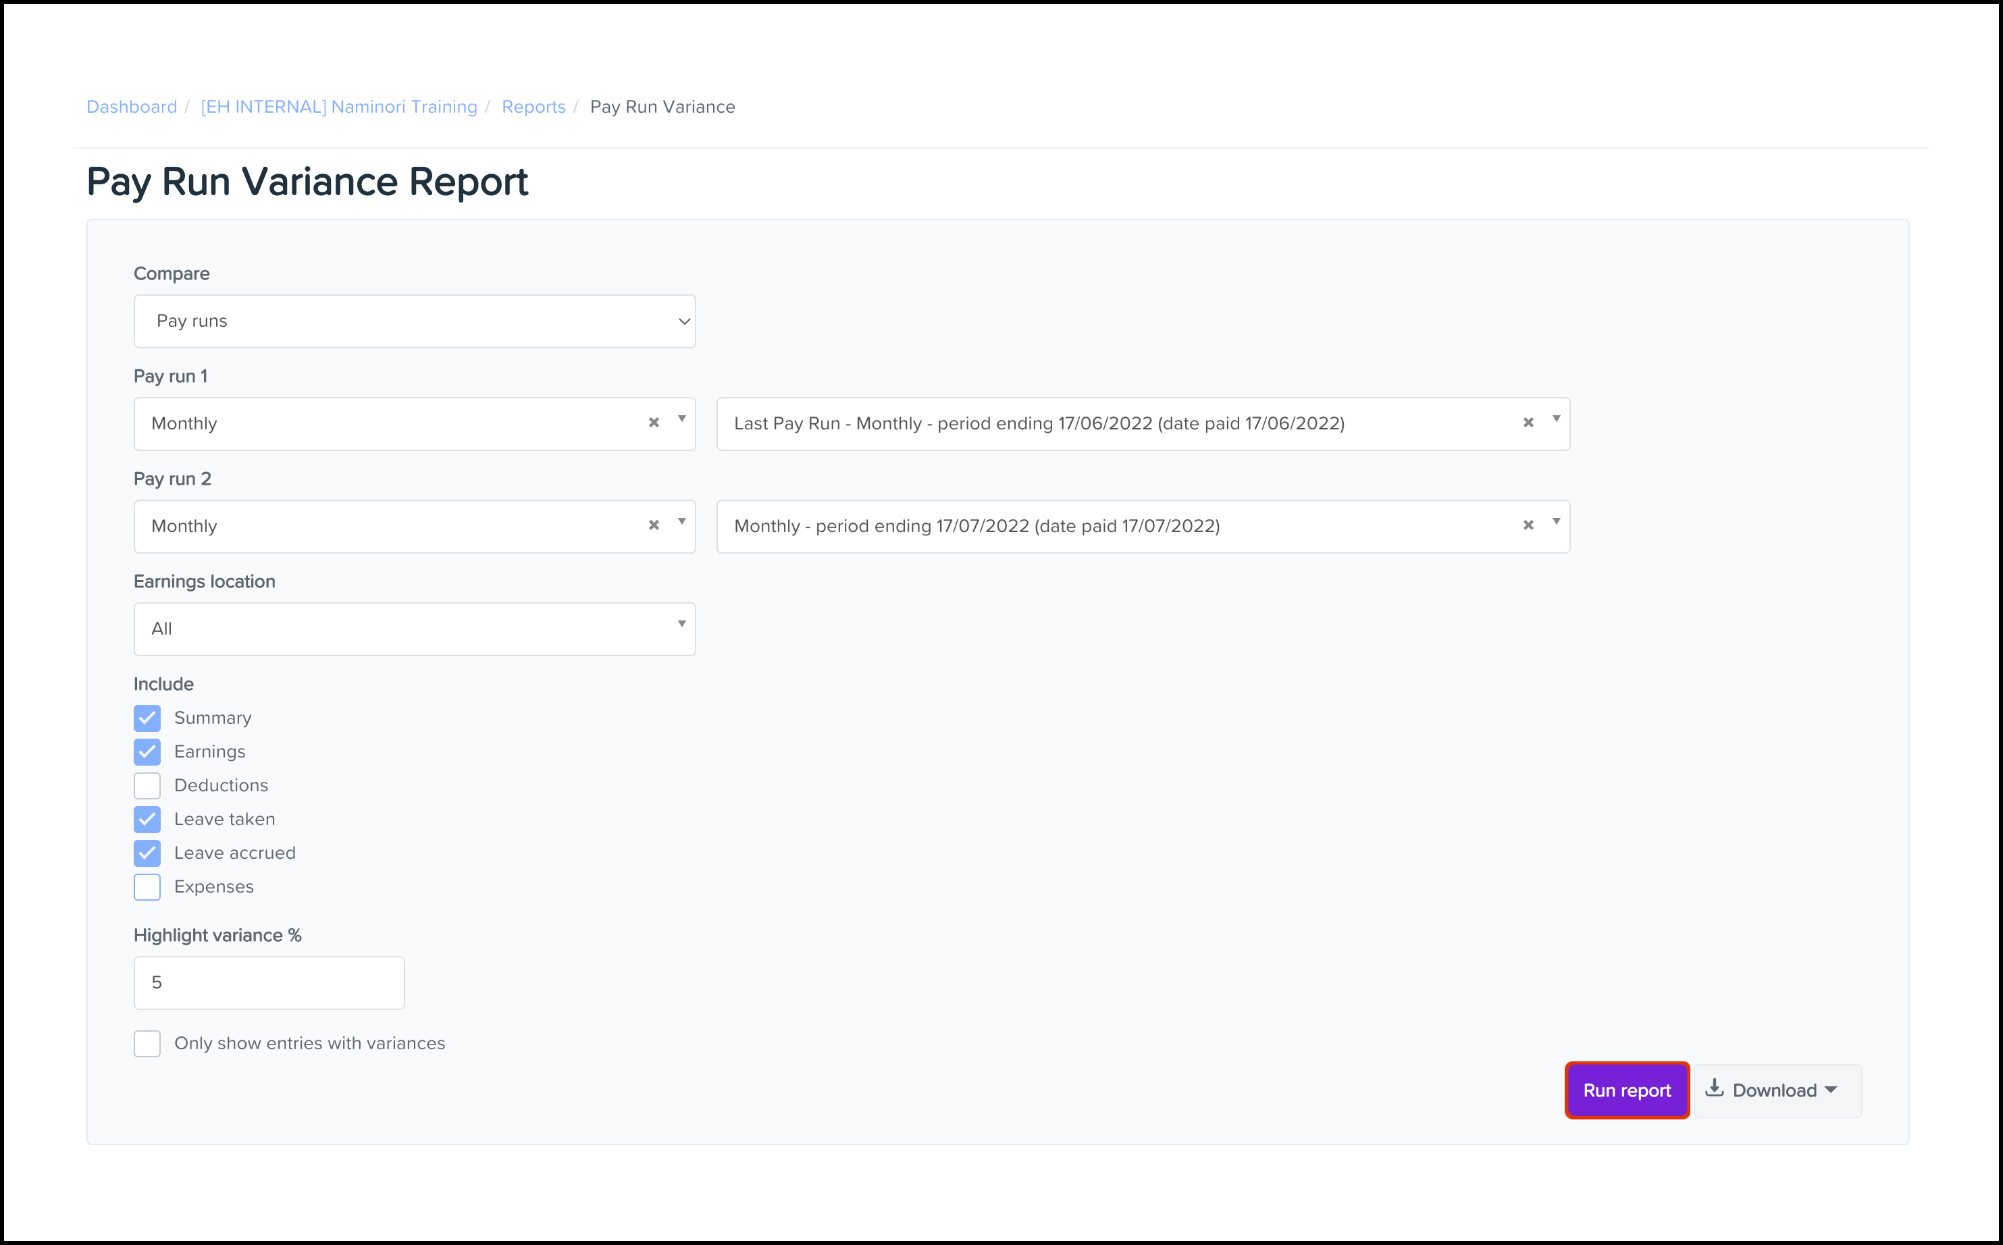Click the Run report button
Image resolution: width=2003 pixels, height=1245 pixels.
pos(1625,1090)
